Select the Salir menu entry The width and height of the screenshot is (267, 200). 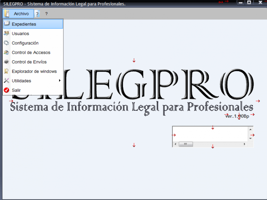33,90
